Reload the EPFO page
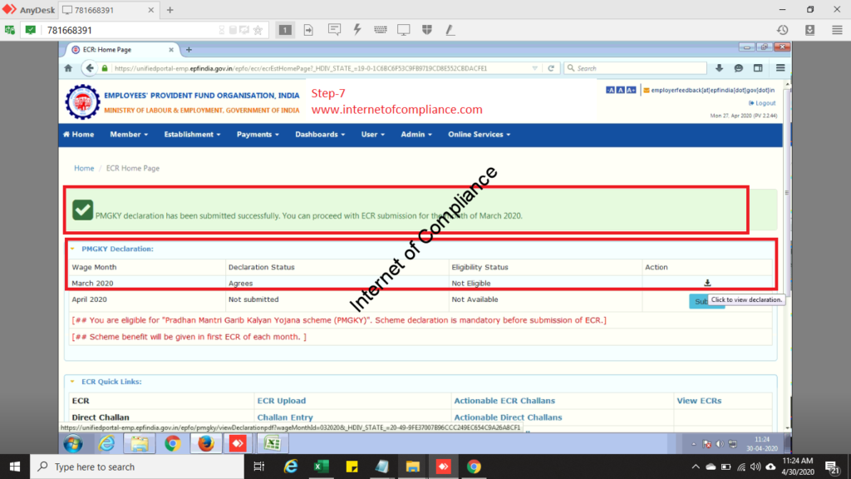 (551, 68)
